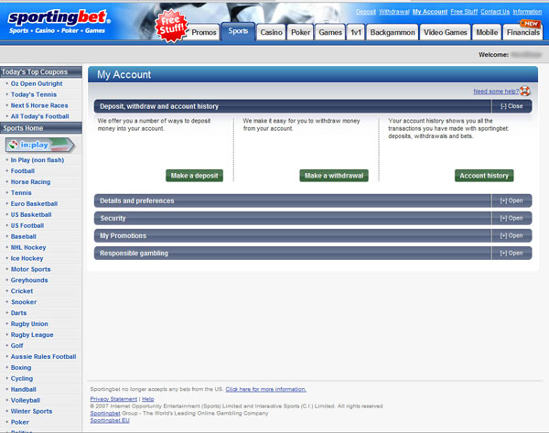Open In Play (non flash) link
The image size is (549, 433).
(38, 160)
